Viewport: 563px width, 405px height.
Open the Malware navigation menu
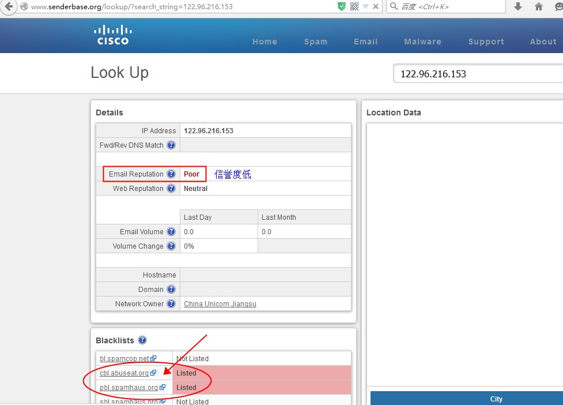[422, 42]
